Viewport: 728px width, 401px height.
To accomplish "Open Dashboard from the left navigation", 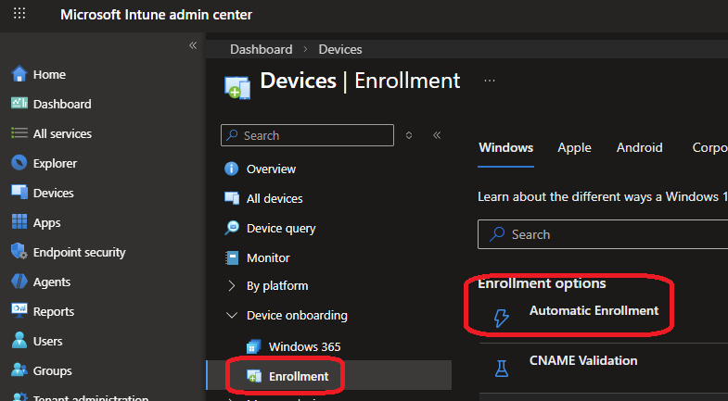I will [x=62, y=104].
